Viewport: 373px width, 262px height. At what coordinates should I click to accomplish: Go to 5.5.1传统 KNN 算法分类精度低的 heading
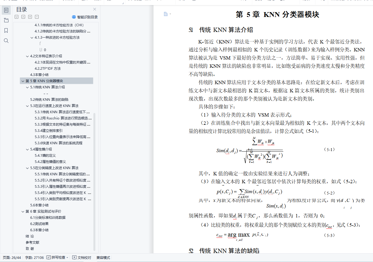[62, 174]
